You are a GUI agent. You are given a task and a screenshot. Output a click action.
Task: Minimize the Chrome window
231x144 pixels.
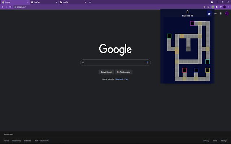(x=217, y=2)
